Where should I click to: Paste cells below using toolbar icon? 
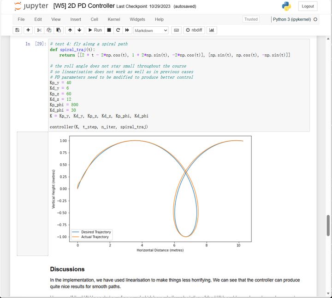click(59, 30)
